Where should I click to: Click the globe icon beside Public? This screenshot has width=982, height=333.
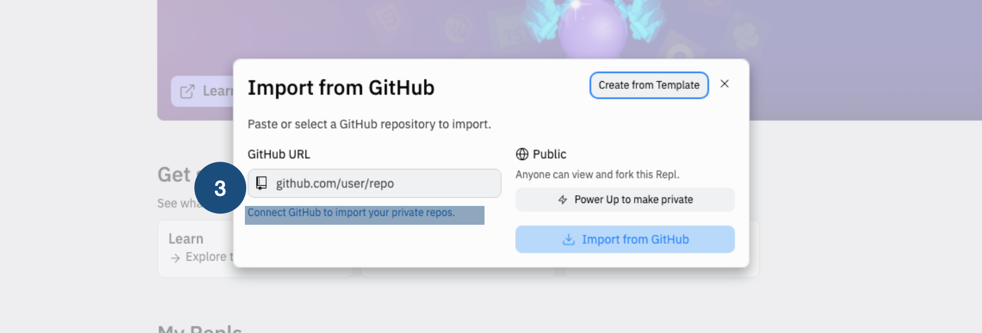(x=522, y=154)
